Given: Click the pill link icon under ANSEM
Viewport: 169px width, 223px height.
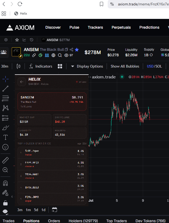Looking at the screenshot, I should [34, 55].
